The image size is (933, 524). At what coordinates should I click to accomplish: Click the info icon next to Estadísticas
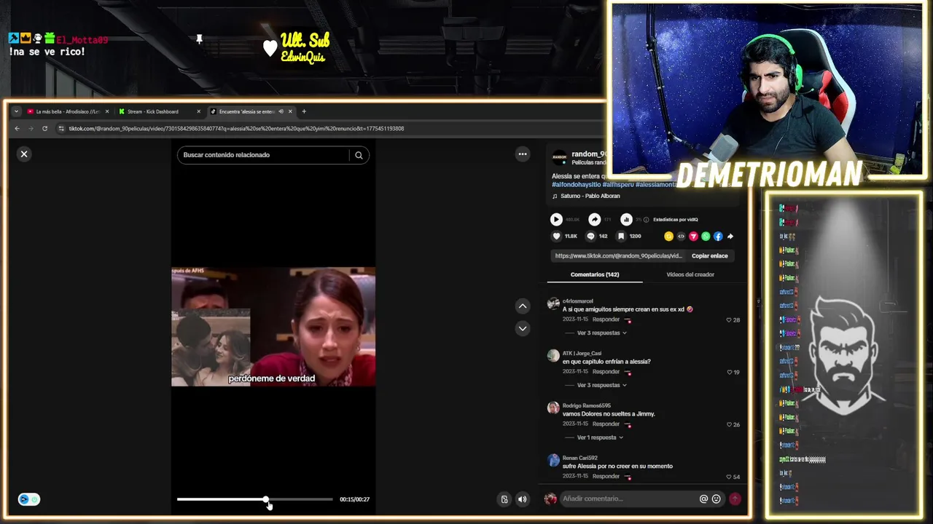point(646,220)
